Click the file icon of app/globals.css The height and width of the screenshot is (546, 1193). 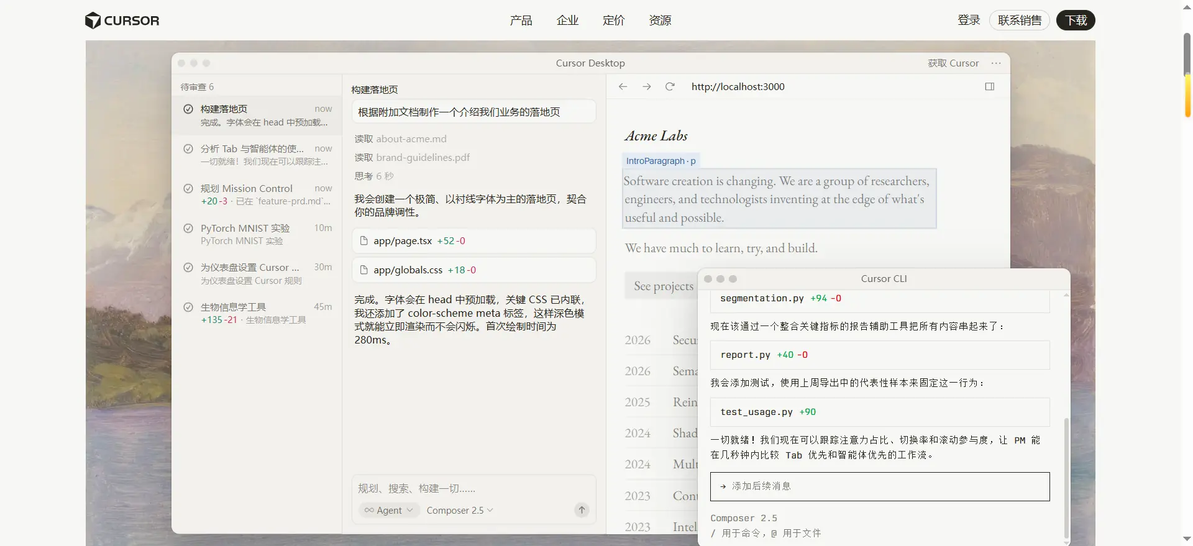point(364,270)
